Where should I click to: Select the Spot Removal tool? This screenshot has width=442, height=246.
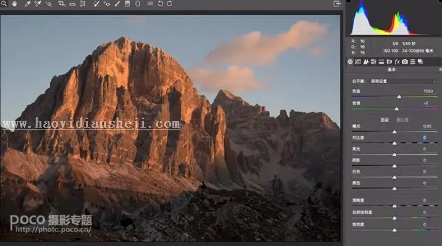click(x=97, y=4)
